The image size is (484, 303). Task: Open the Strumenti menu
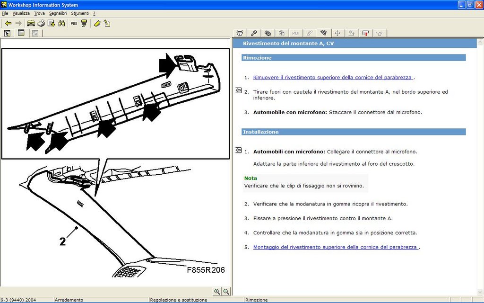79,13
